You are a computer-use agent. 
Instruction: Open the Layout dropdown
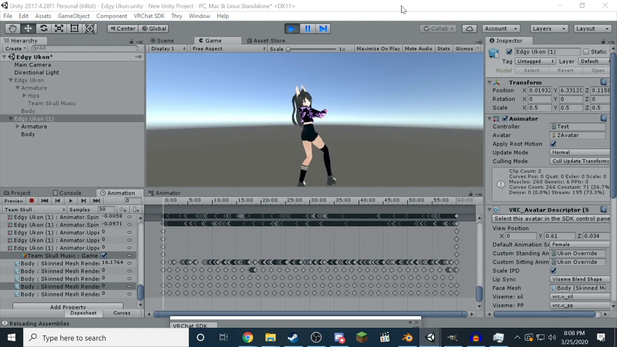pyautogui.click(x=592, y=28)
